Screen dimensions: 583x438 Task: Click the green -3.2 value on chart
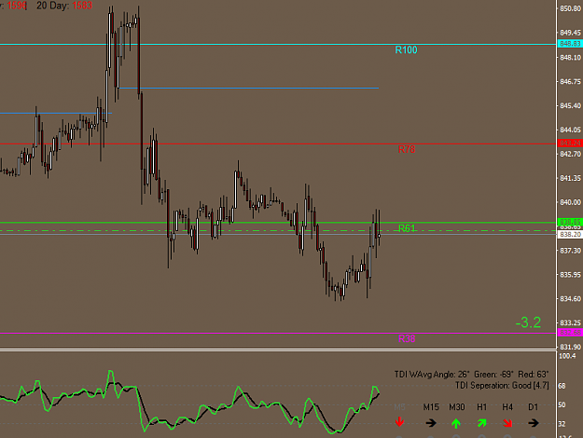click(528, 322)
